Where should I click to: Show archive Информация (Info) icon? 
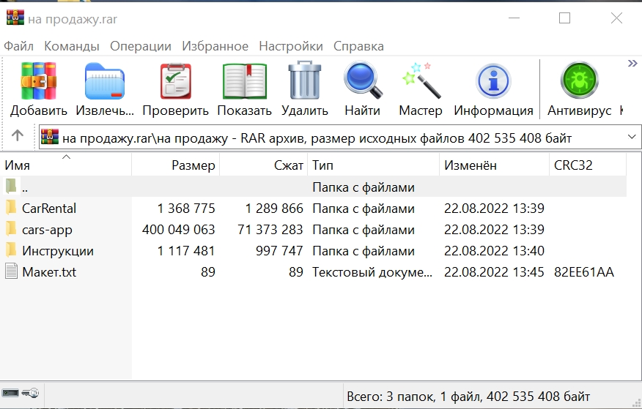492,82
